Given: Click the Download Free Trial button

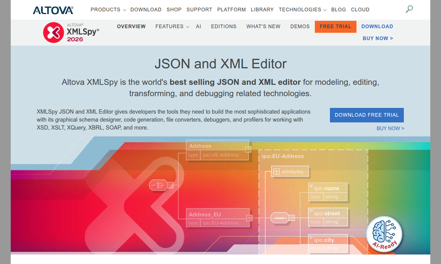Looking at the screenshot, I should coord(367,115).
